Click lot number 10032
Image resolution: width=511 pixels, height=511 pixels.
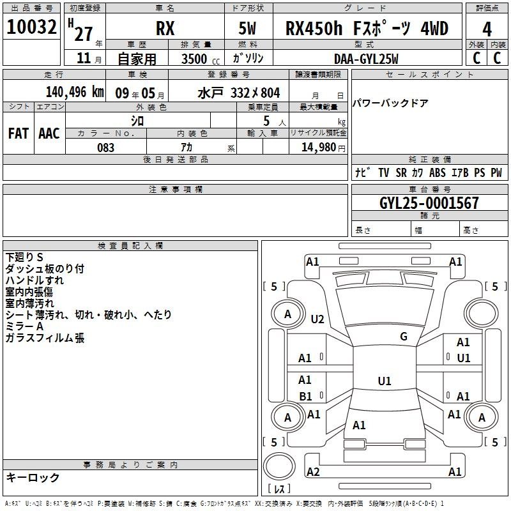tap(31, 27)
